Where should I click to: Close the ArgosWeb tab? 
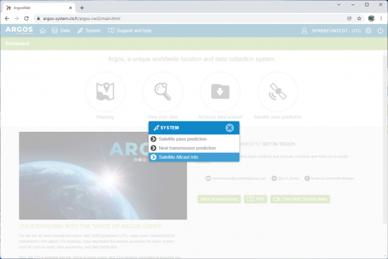coord(70,8)
